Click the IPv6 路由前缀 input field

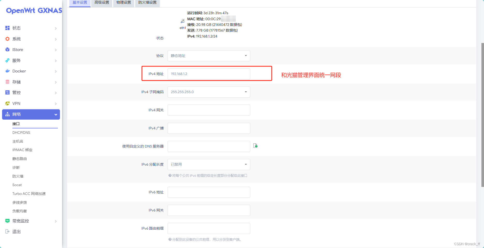click(x=209, y=228)
